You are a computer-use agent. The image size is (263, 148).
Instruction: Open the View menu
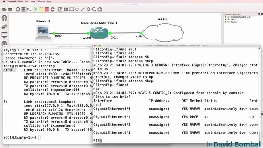click(x=33, y=2)
